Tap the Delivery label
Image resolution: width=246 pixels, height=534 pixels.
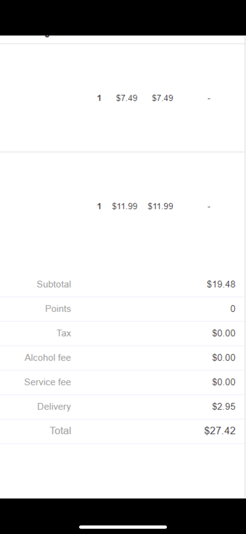(x=54, y=406)
